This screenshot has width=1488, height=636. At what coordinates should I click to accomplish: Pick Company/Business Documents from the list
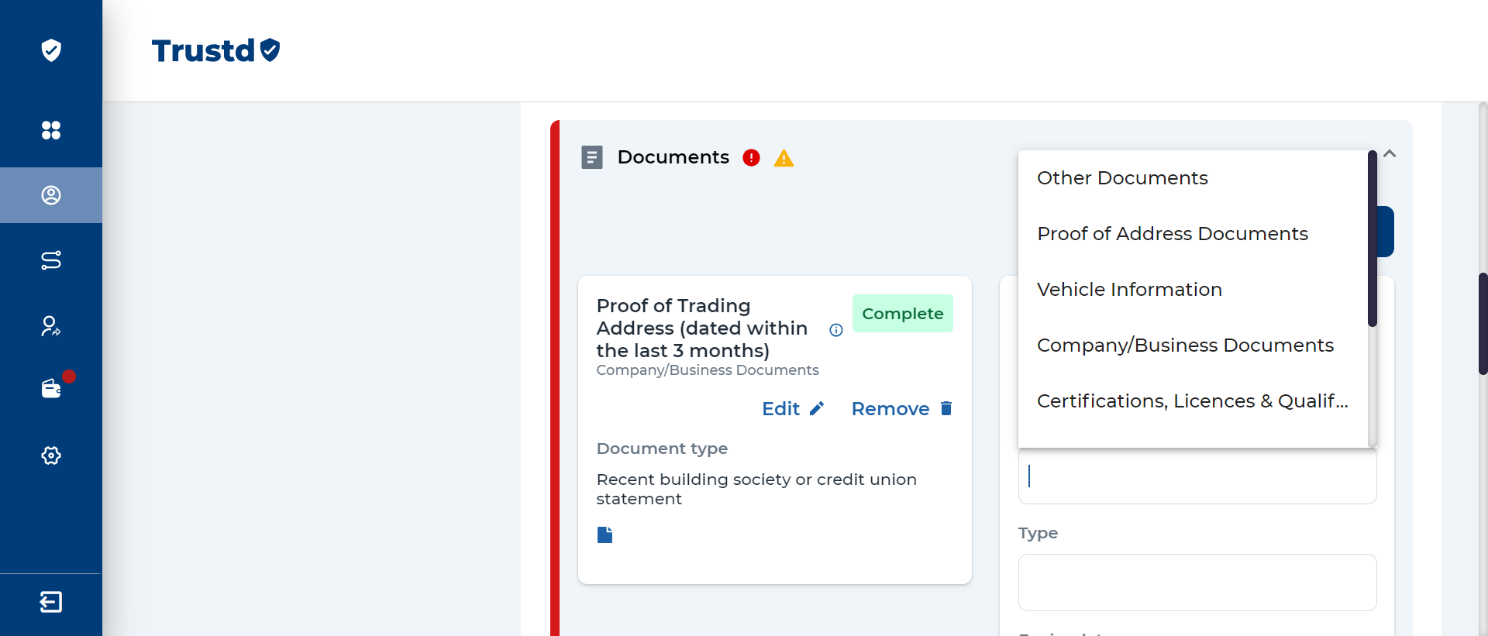click(1185, 346)
